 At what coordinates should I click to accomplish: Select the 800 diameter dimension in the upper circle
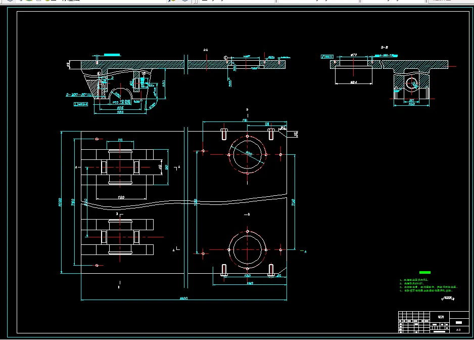(249, 153)
